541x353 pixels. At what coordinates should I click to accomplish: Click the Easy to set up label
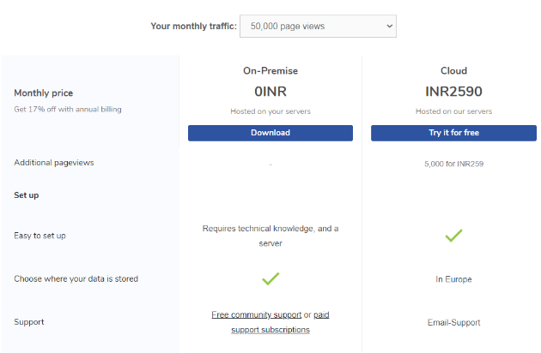pyautogui.click(x=40, y=236)
